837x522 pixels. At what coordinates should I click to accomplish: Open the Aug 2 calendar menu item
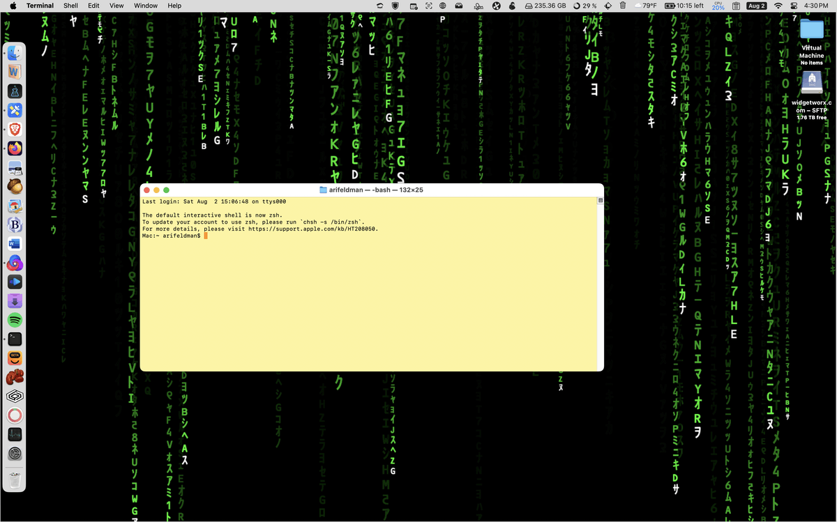click(x=756, y=6)
